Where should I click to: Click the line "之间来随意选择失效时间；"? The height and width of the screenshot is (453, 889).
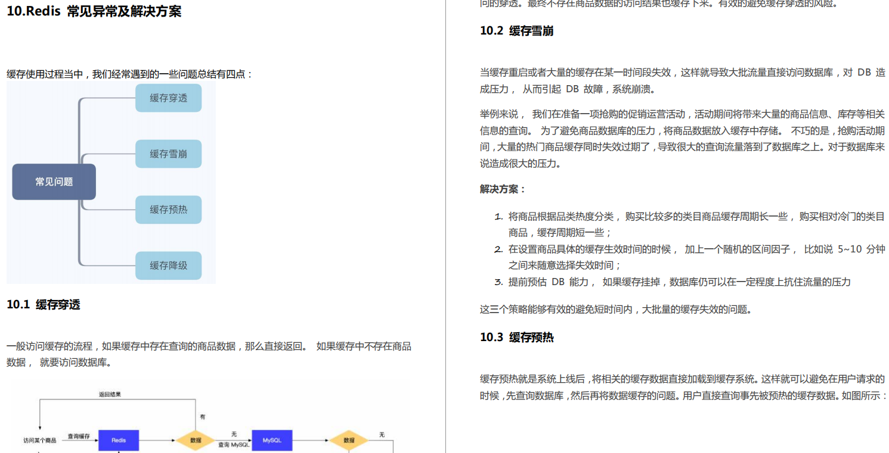(x=565, y=265)
